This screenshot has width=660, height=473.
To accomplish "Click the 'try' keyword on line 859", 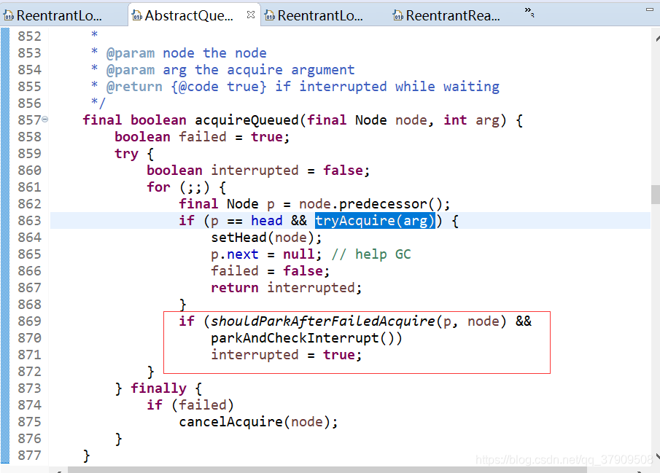I will pyautogui.click(x=126, y=154).
